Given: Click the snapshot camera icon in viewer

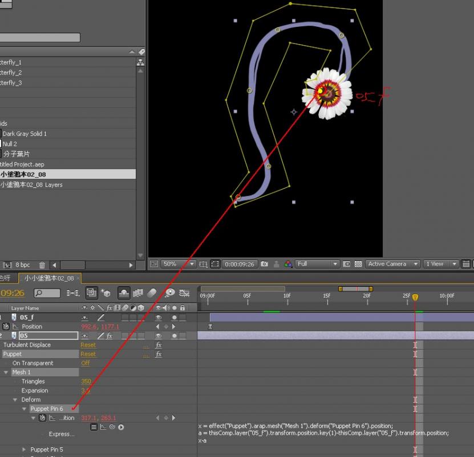Looking at the screenshot, I should [x=264, y=264].
